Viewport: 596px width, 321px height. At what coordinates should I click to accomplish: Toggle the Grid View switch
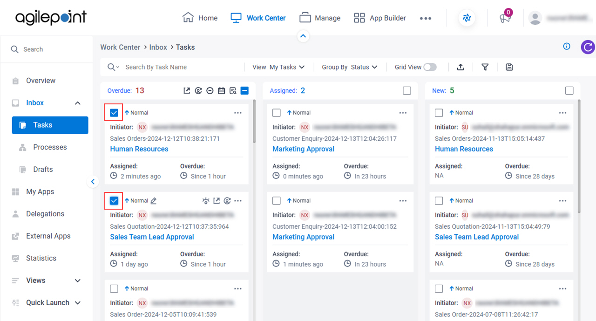pyautogui.click(x=430, y=67)
